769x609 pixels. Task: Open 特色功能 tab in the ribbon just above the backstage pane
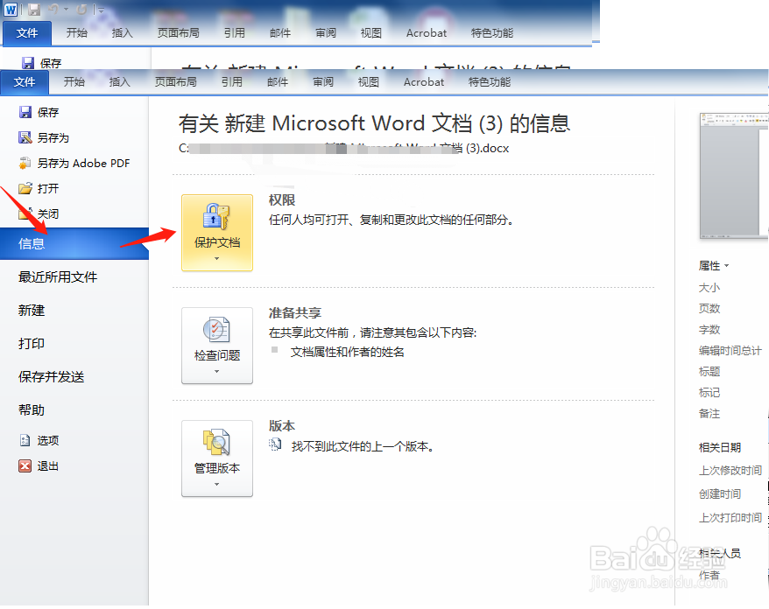pos(490,82)
